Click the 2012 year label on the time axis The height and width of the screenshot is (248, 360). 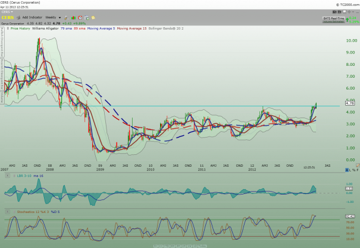click(252, 170)
